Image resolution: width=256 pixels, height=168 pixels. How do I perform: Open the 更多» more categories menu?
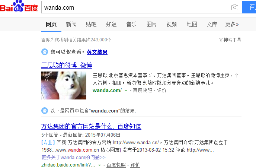232,24
